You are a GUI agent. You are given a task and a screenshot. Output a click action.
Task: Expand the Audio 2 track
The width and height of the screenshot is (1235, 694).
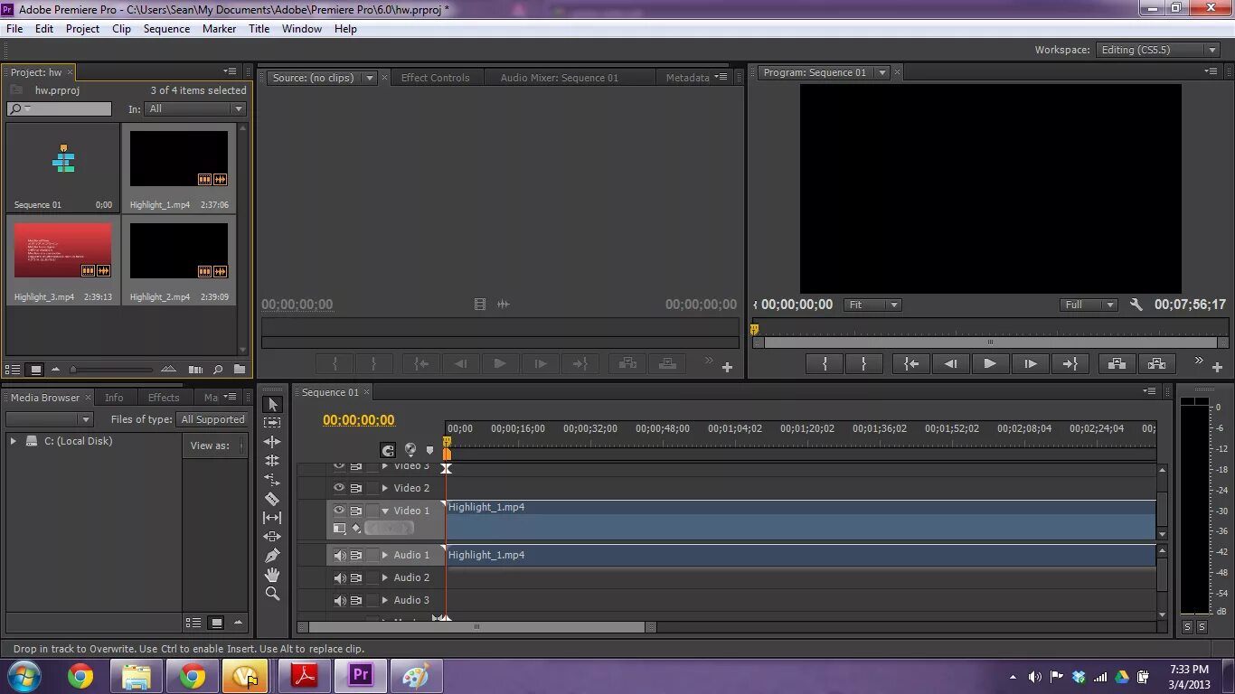pyautogui.click(x=385, y=577)
